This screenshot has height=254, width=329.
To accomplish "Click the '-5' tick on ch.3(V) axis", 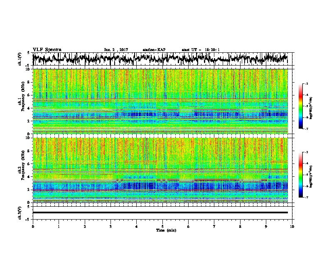I will (28, 220).
